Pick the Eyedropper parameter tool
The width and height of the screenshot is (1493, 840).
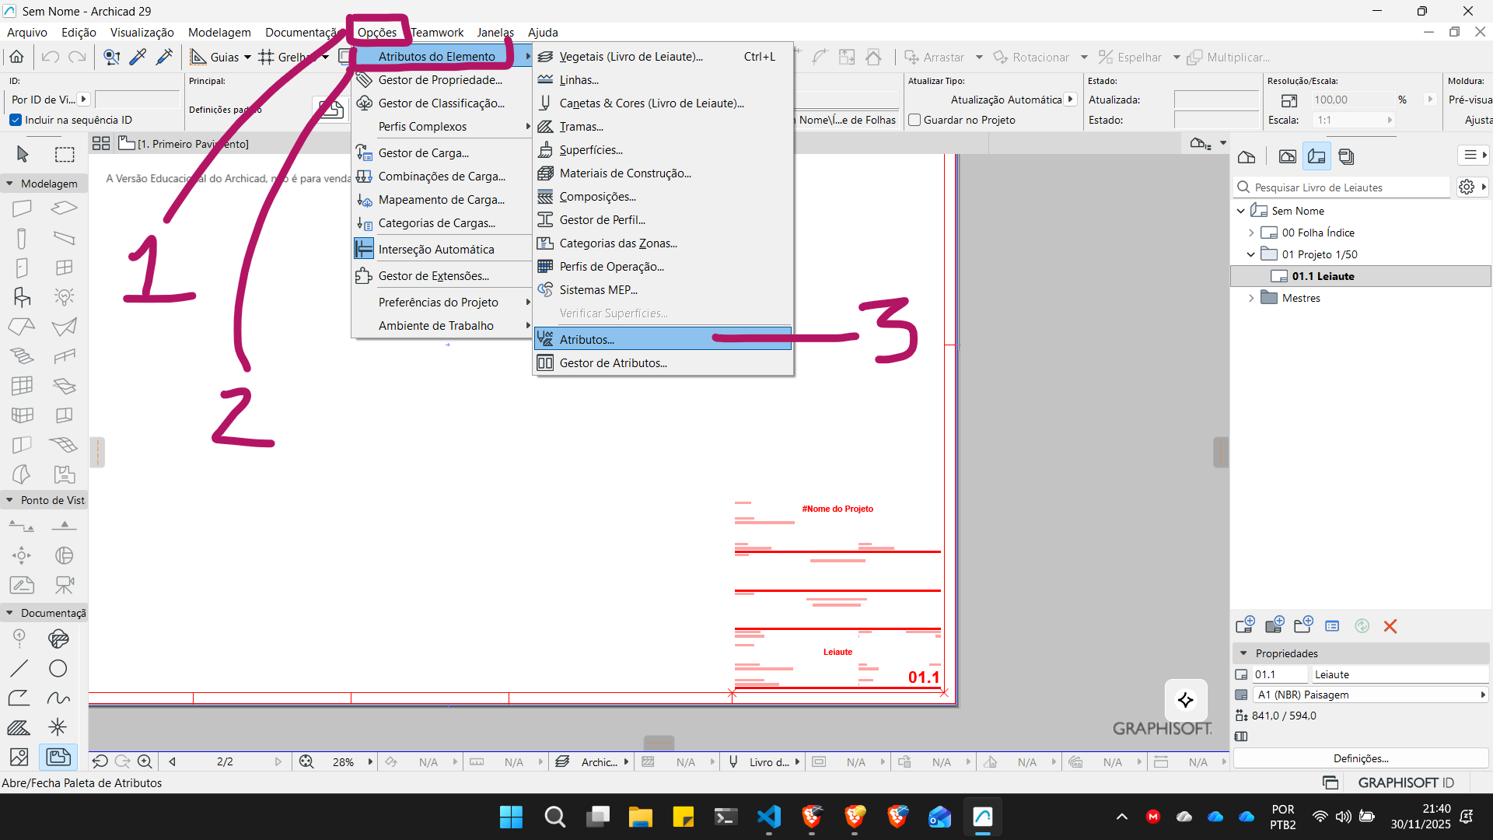point(138,57)
